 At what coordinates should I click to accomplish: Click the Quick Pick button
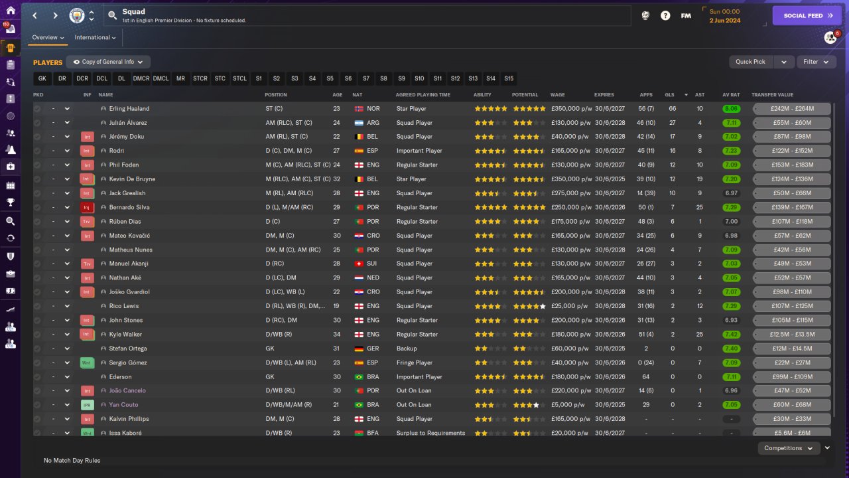click(751, 62)
